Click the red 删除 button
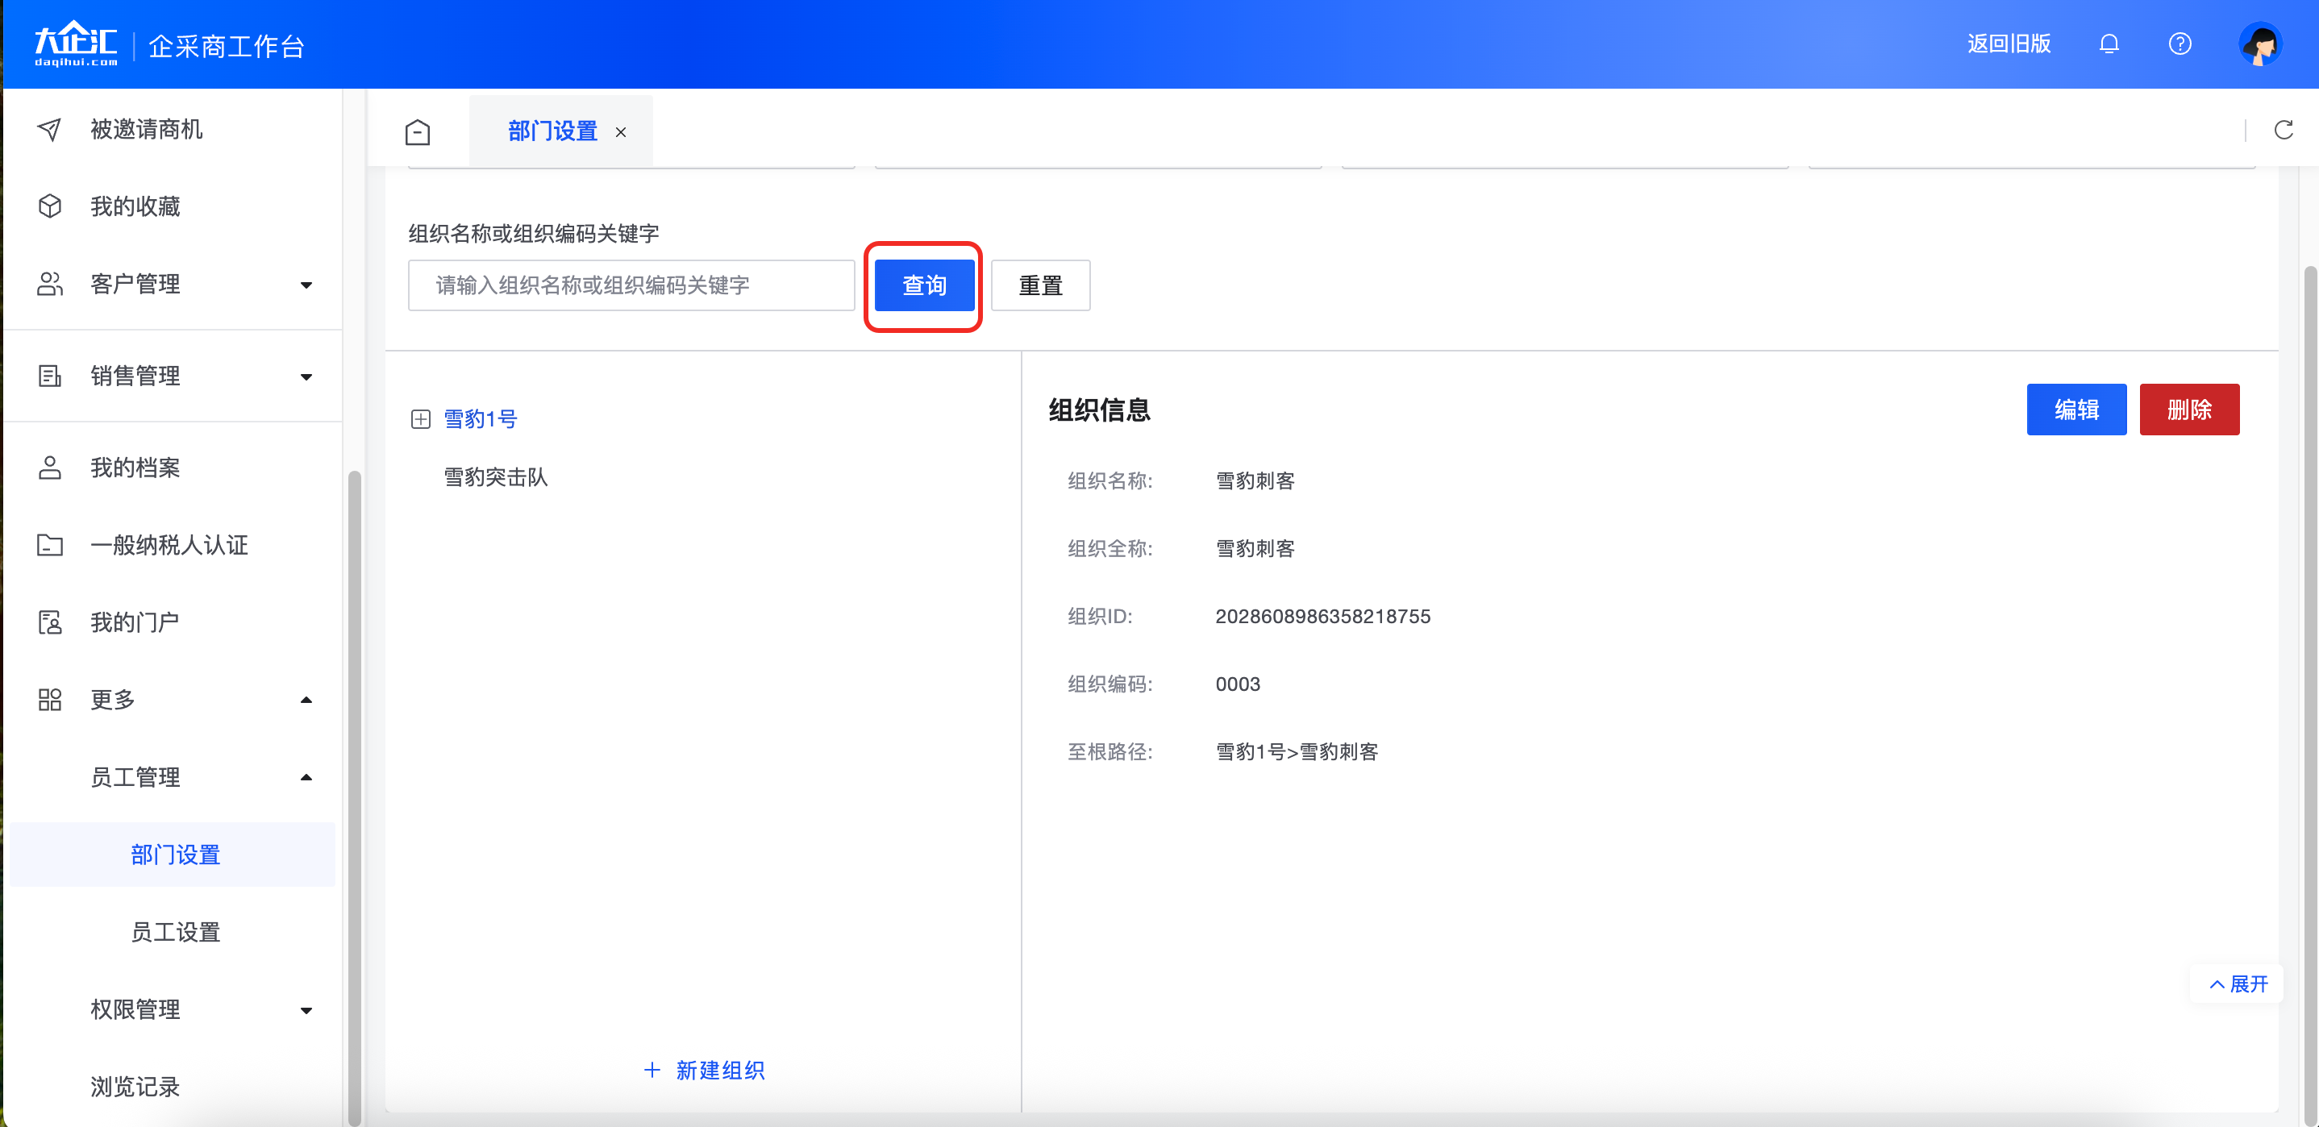 tap(2188, 410)
